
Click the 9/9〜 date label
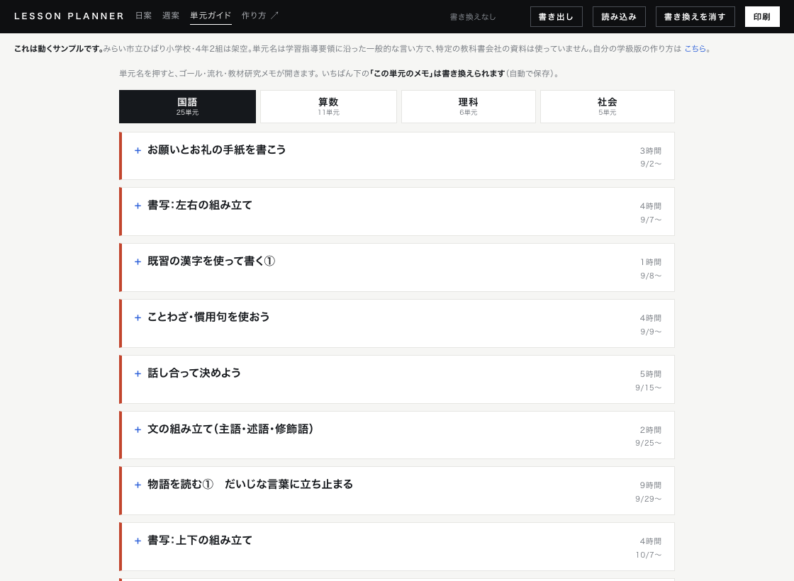pos(651,332)
